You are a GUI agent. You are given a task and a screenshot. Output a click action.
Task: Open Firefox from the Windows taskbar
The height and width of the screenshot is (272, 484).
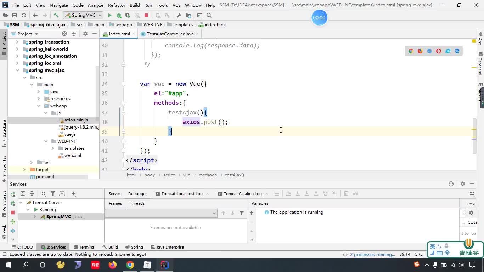pyautogui.click(x=113, y=265)
